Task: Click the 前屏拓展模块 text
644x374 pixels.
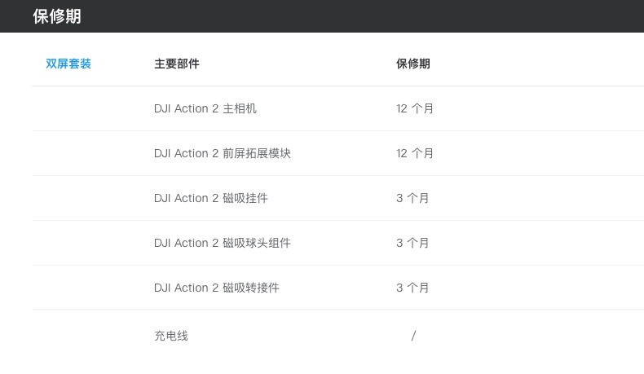Action: pyautogui.click(x=257, y=153)
